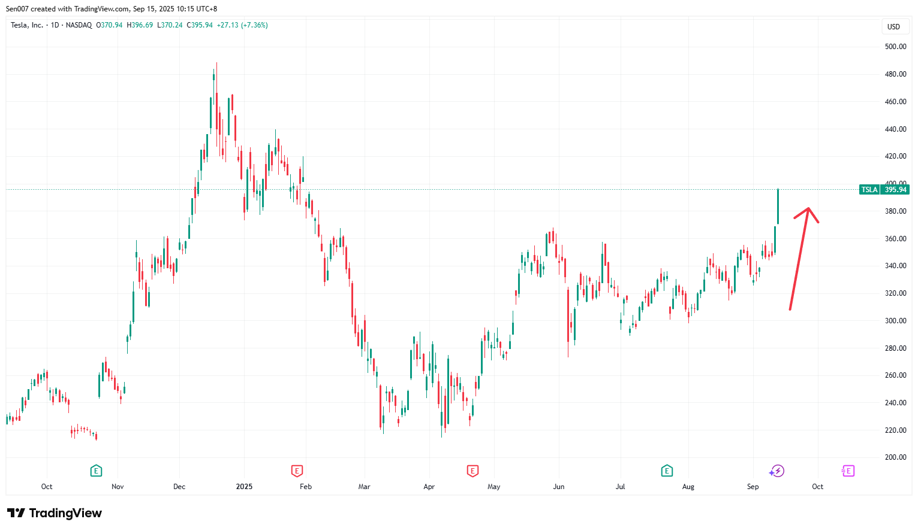Click the +27.13 (+7.36%) change value
This screenshot has width=918, height=531.
[x=242, y=25]
